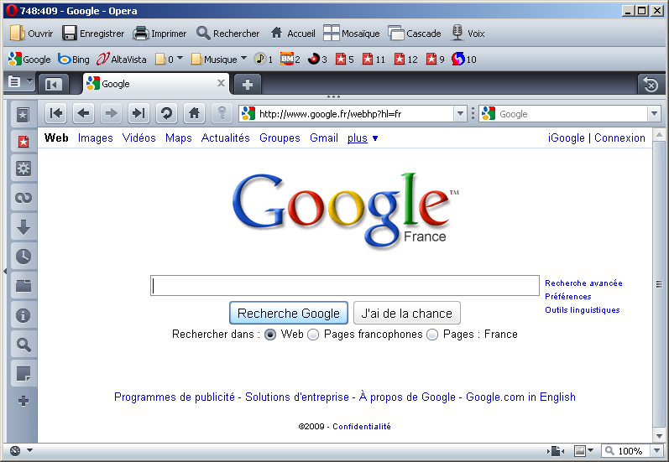669x462 pixels.
Task: Open the BM bookmark numbered 2
Action: click(x=290, y=59)
